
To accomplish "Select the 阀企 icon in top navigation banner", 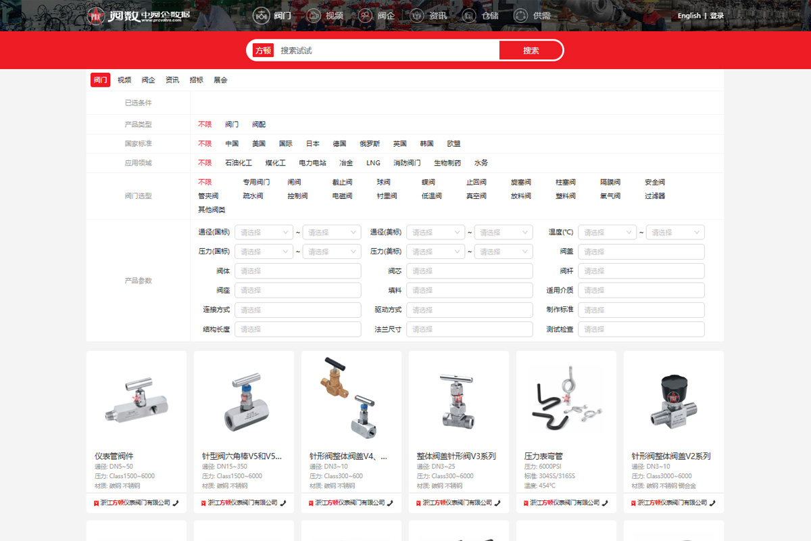I will [x=365, y=16].
